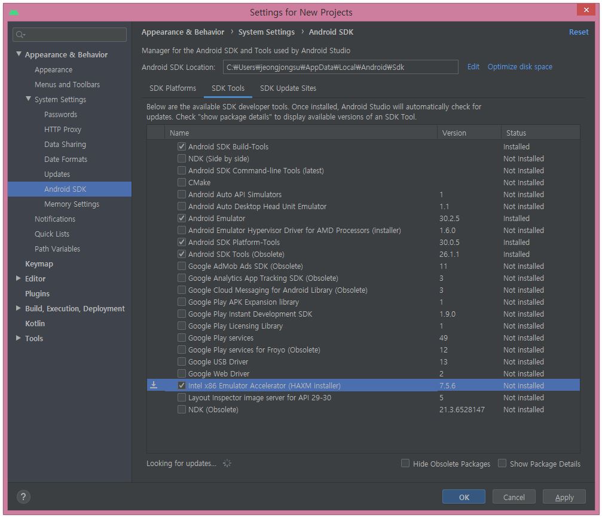Open Plugins settings
Screen dimensions: 602x518
[37, 293]
